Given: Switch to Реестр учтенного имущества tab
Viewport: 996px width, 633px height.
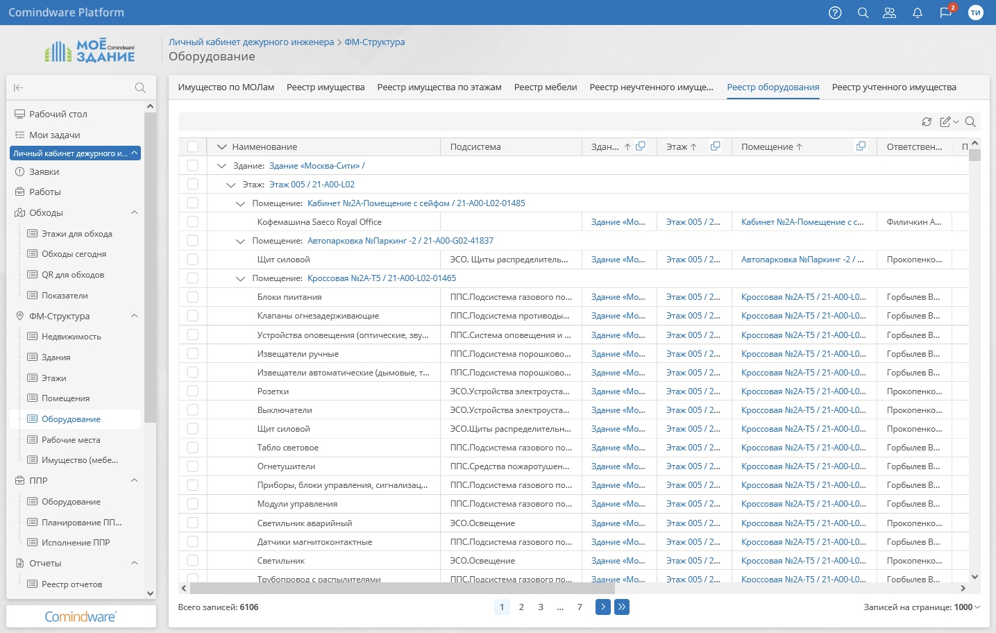Looking at the screenshot, I should (894, 87).
